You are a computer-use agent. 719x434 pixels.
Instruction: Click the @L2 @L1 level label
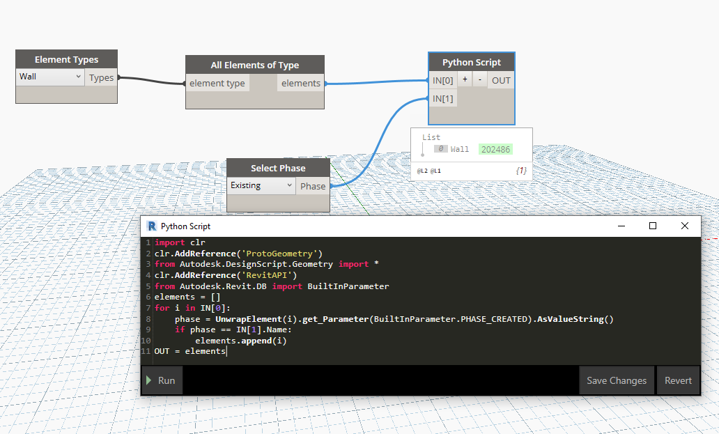428,171
